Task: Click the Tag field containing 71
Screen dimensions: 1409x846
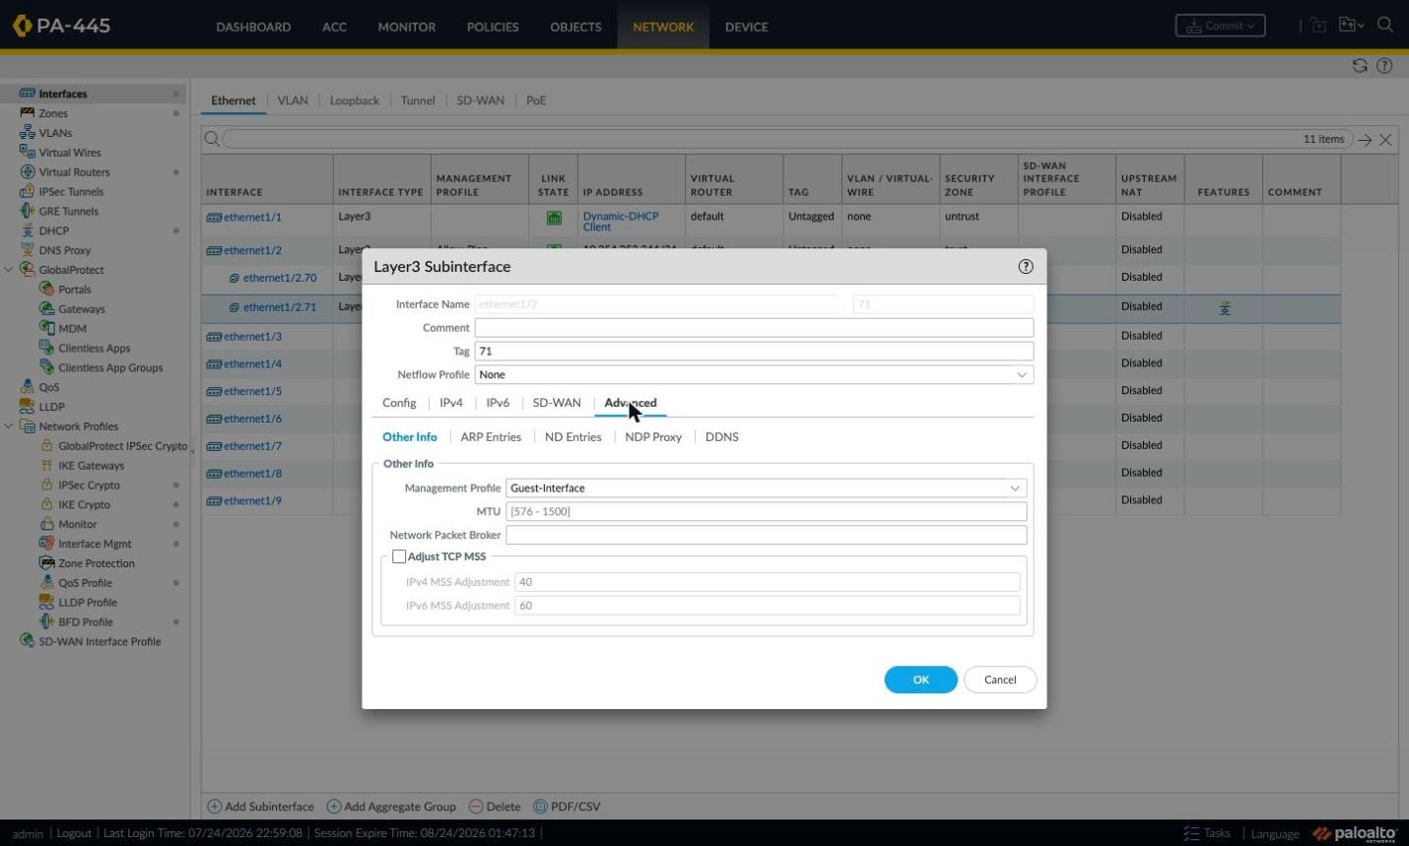Action: click(x=754, y=352)
